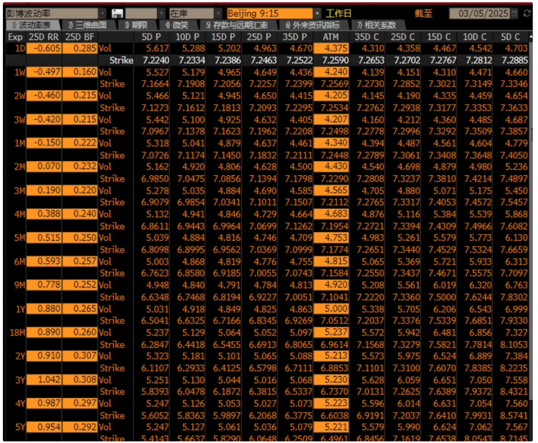Click the 25D BF column header
The width and height of the screenshot is (538, 443).
tap(80, 37)
